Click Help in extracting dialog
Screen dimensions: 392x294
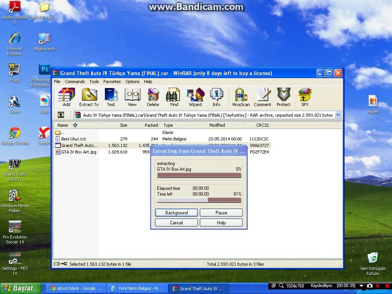[221, 223]
